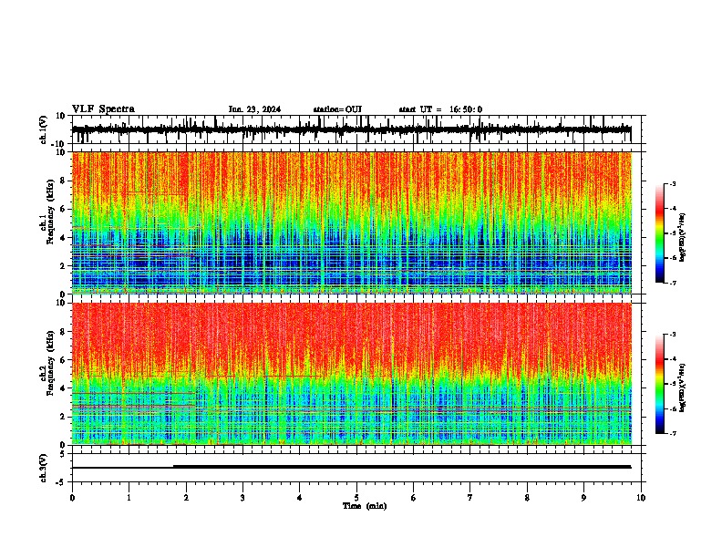Select the "Time (min)" x-axis label

365,506
